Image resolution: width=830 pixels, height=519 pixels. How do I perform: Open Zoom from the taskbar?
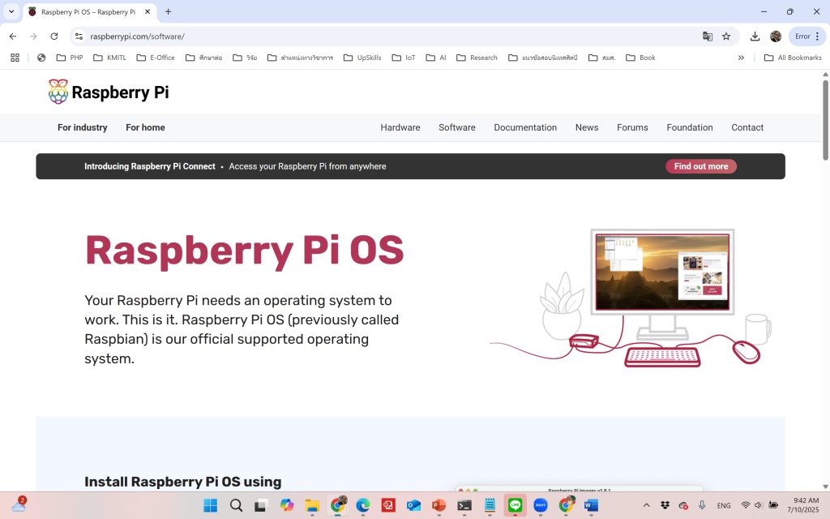[541, 505]
